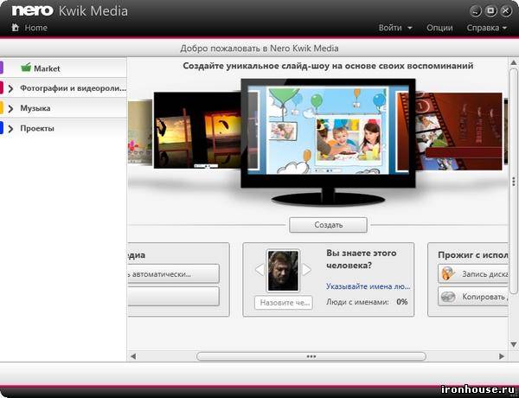Open the Войти dropdown menu
519x398 pixels.
(x=395, y=28)
